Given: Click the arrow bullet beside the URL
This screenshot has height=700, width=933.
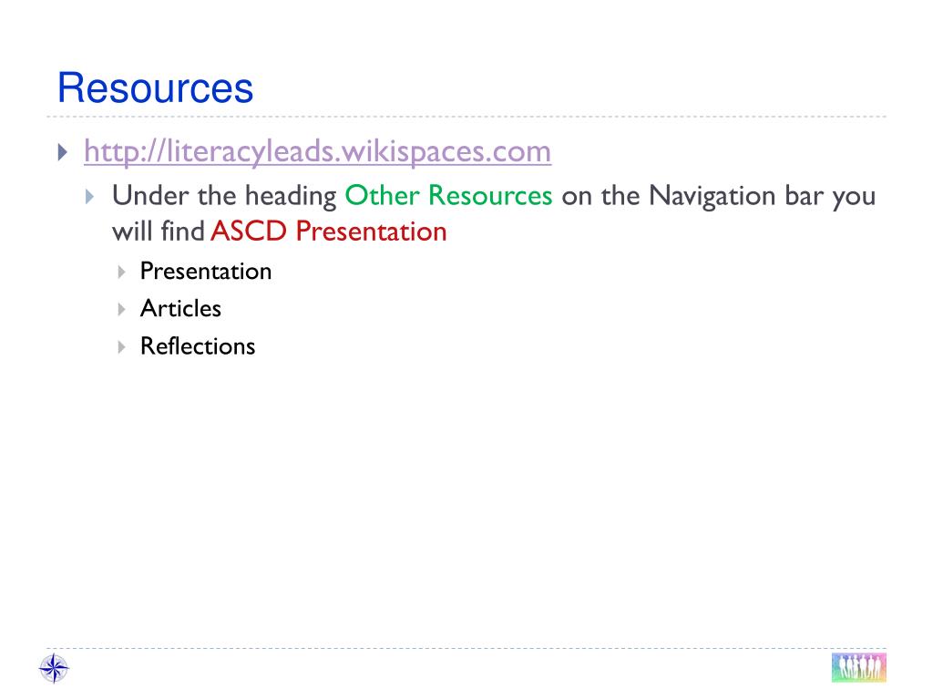Looking at the screenshot, I should click(x=63, y=152).
